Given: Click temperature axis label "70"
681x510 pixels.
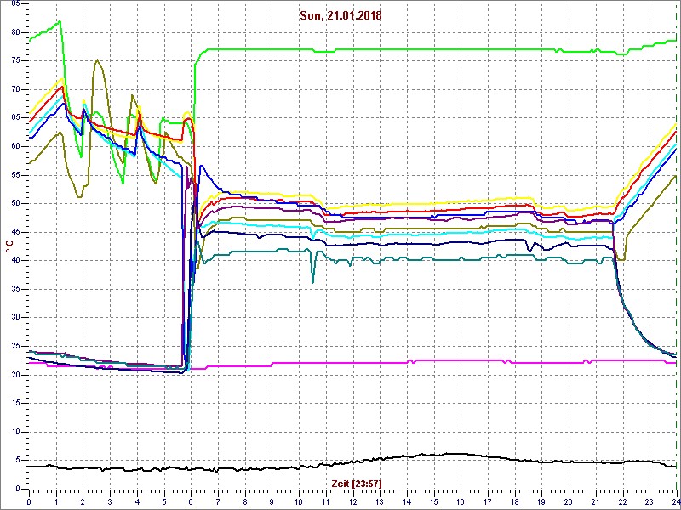Looking at the screenshot, I should coord(14,90).
